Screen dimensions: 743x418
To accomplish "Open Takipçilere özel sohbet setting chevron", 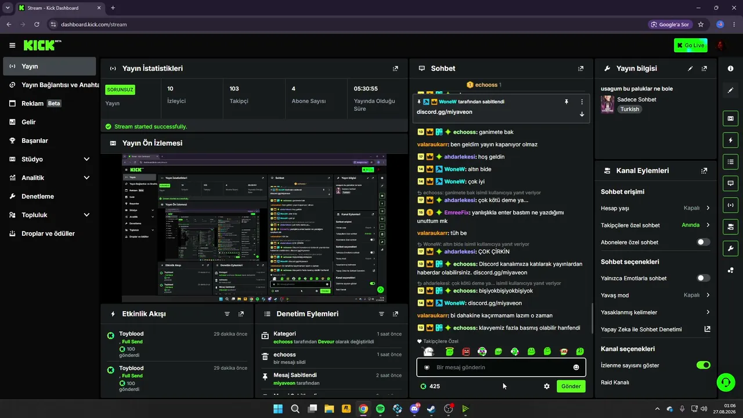I will 708,225.
